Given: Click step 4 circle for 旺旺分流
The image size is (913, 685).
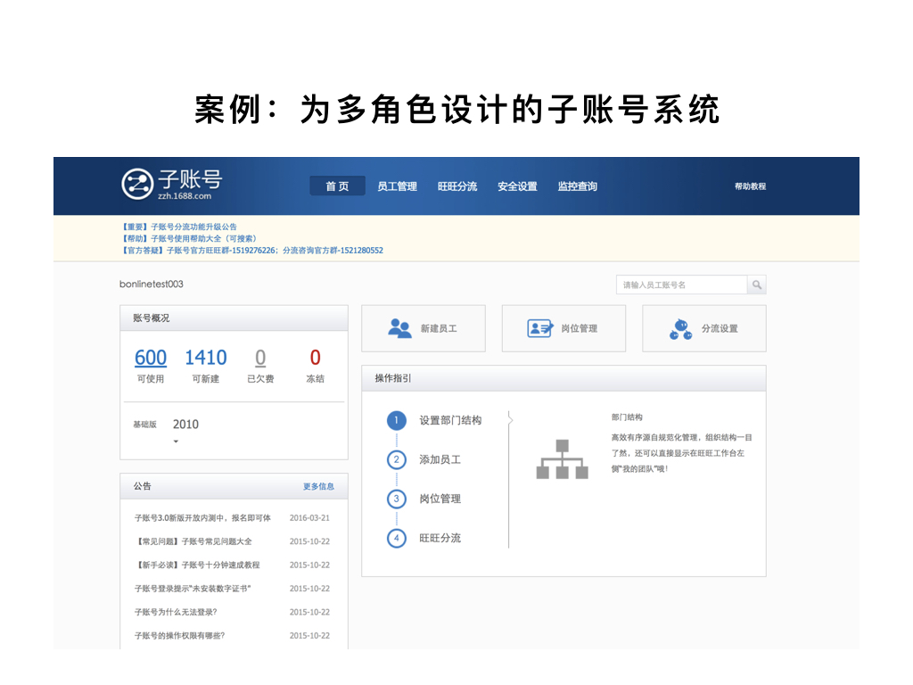Looking at the screenshot, I should click(396, 539).
